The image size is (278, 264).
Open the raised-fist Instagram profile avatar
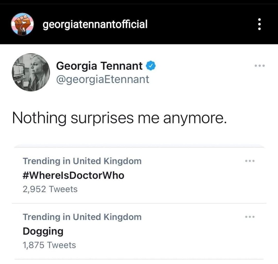(x=22, y=24)
